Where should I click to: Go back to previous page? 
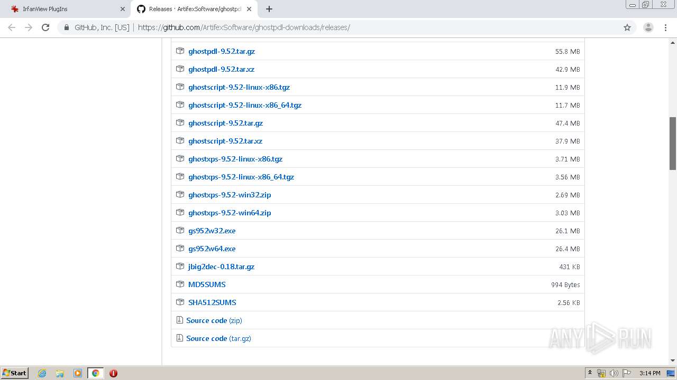coord(12,27)
